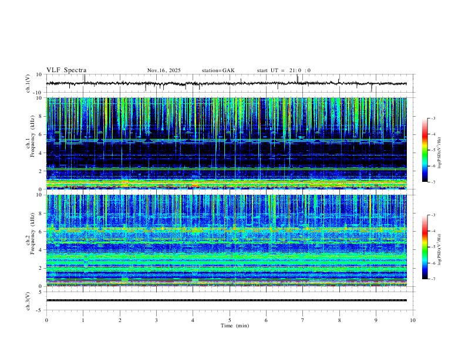Click time axis tick label "3"
The image size is (465, 359).
point(156,320)
